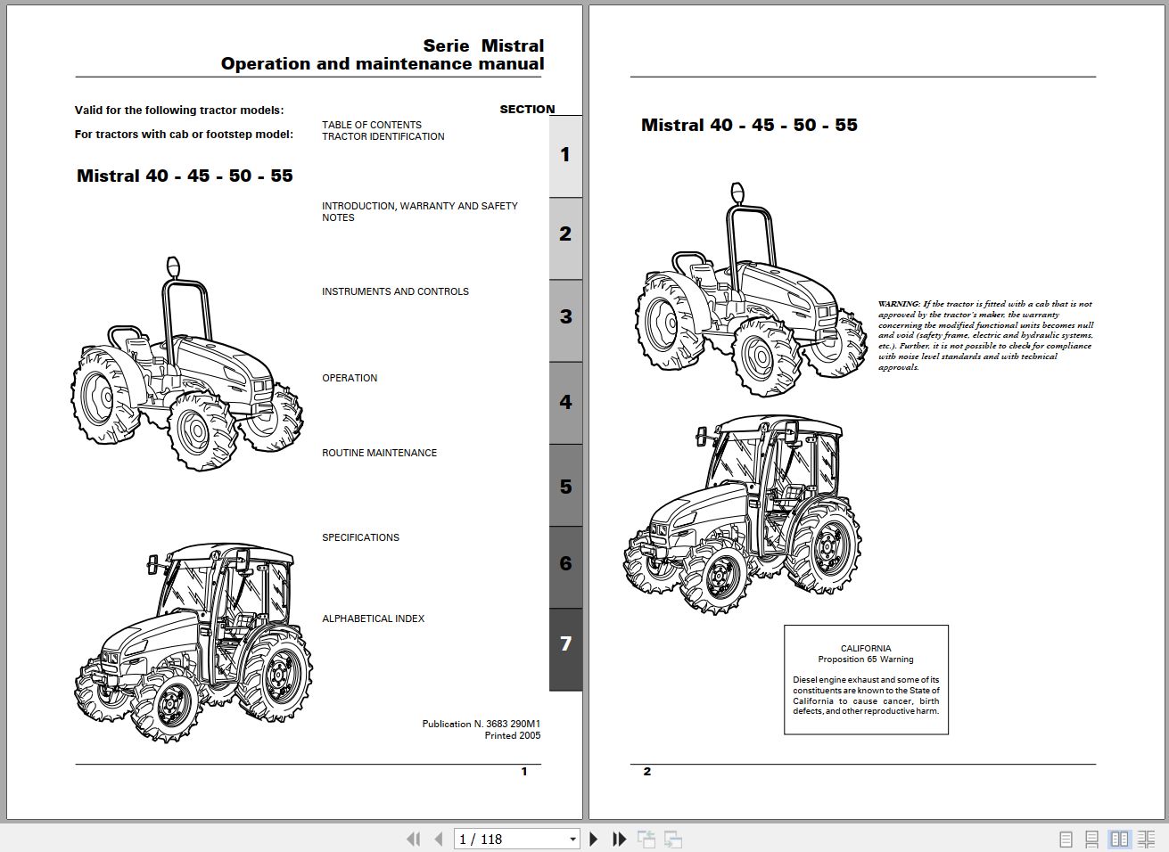This screenshot has height=852, width=1169.
Task: Click the previous view navigation icon
Action: [646, 839]
